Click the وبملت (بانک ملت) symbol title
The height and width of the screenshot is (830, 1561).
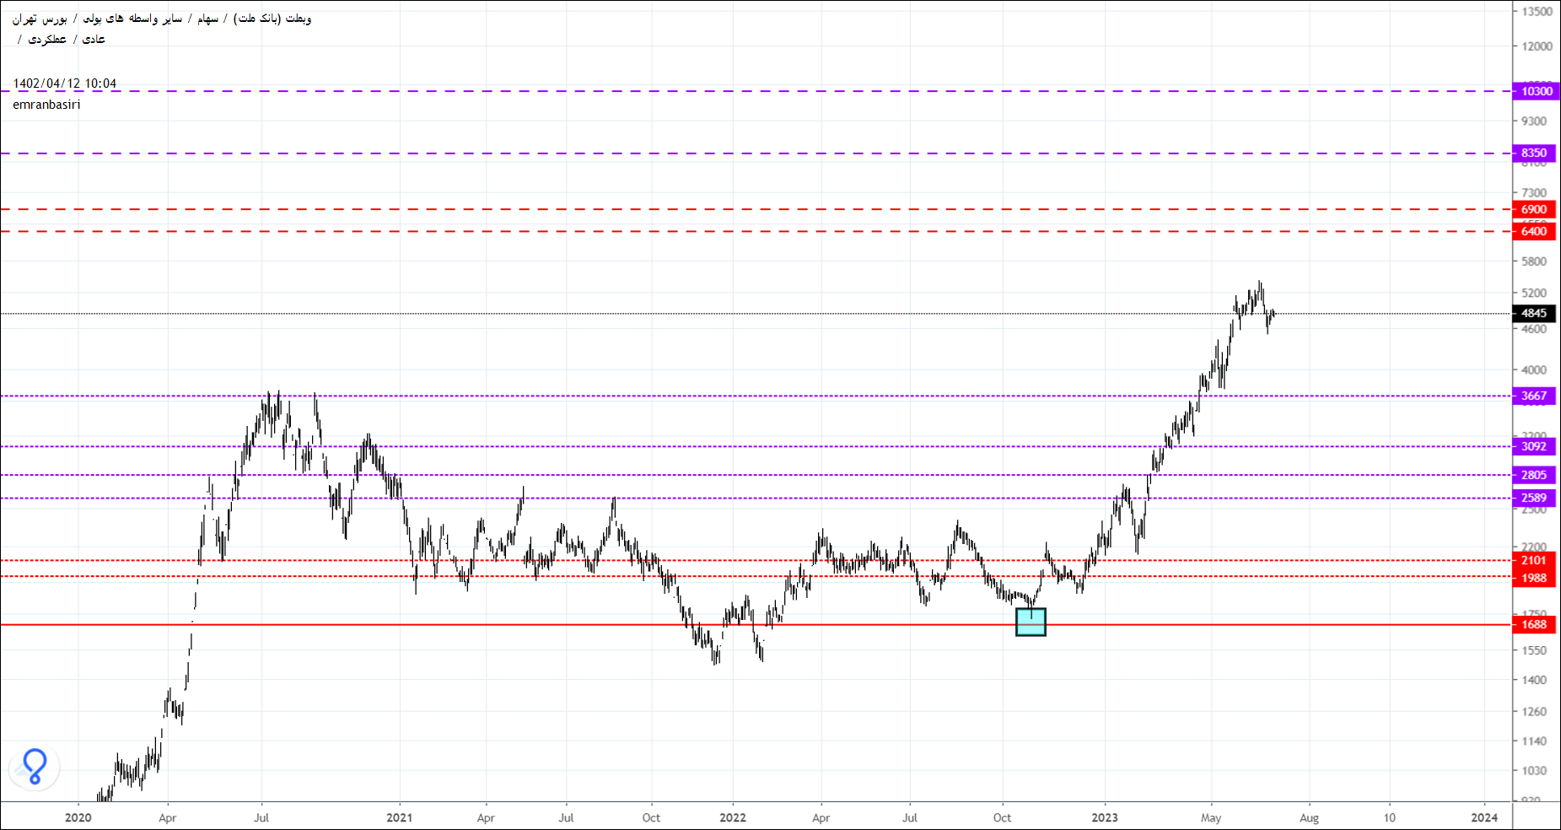pyautogui.click(x=272, y=18)
